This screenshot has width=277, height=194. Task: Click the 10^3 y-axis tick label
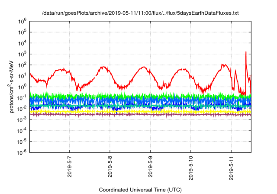point(22,54)
